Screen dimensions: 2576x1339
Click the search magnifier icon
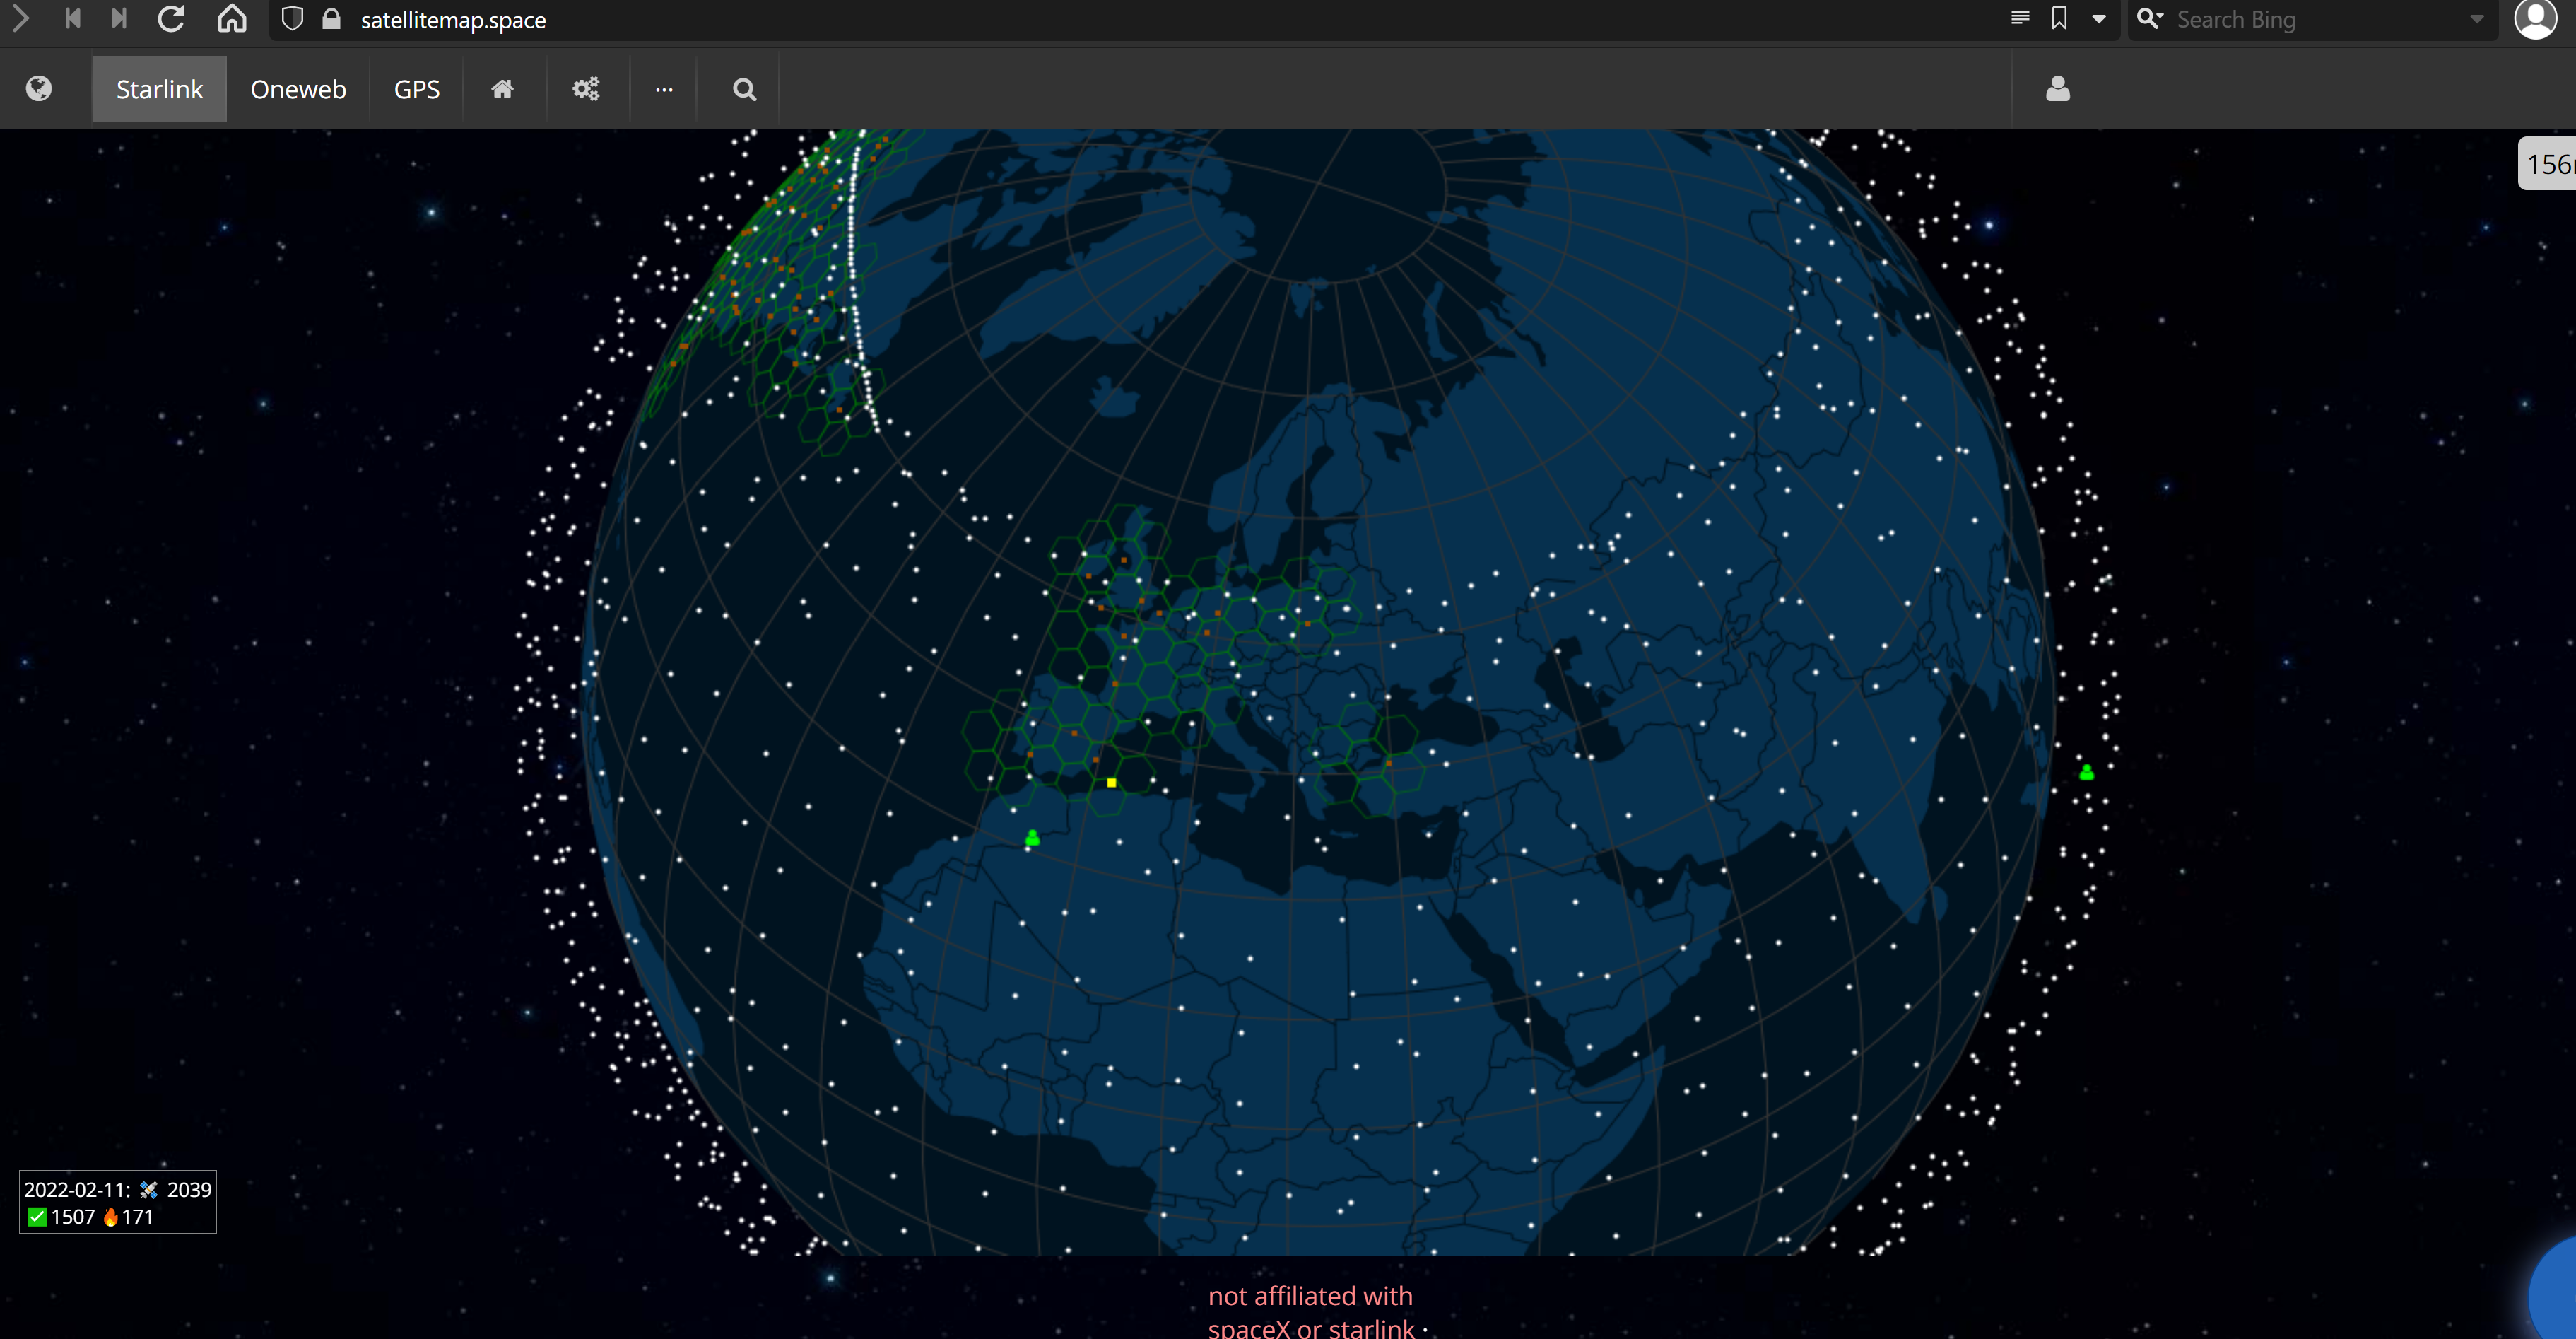pos(745,89)
